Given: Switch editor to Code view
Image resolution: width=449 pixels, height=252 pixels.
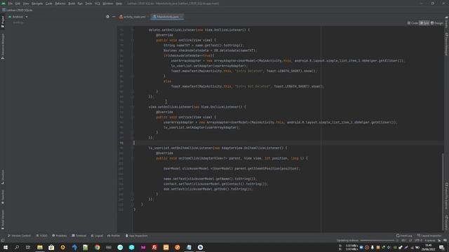Looking at the screenshot, I should (x=413, y=23).
